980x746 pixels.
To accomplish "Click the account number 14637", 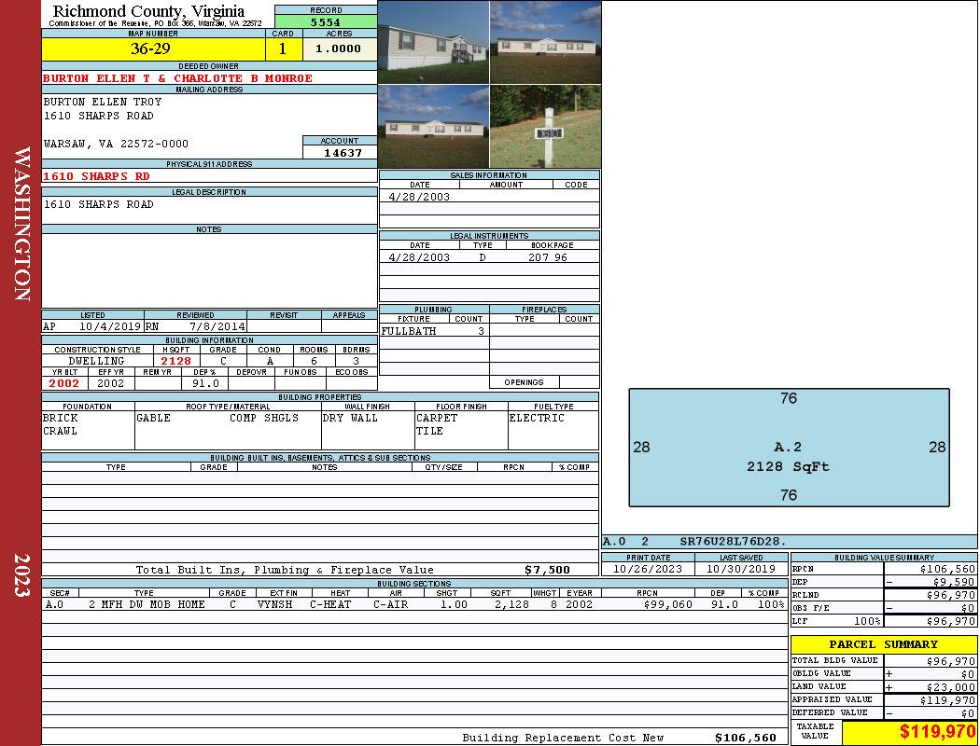I will pos(340,153).
